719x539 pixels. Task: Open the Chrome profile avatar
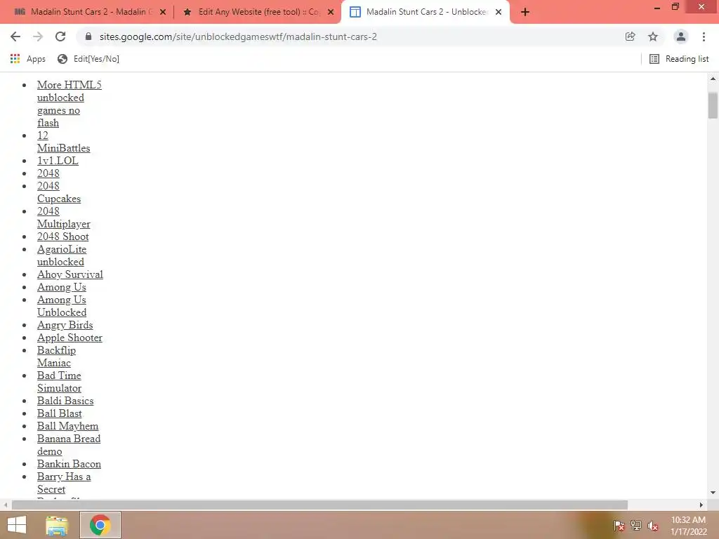(x=681, y=36)
